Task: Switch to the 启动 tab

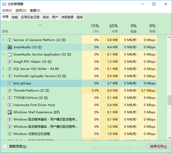Action: coord(46,17)
